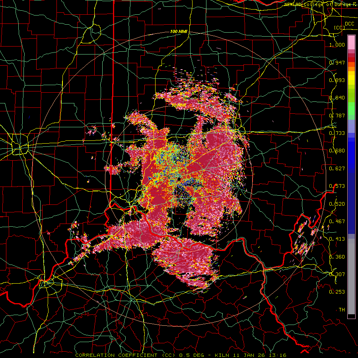The height and width of the screenshot is (358, 358).
Task: Click the DCC legend heading
Action: pyautogui.click(x=349, y=24)
